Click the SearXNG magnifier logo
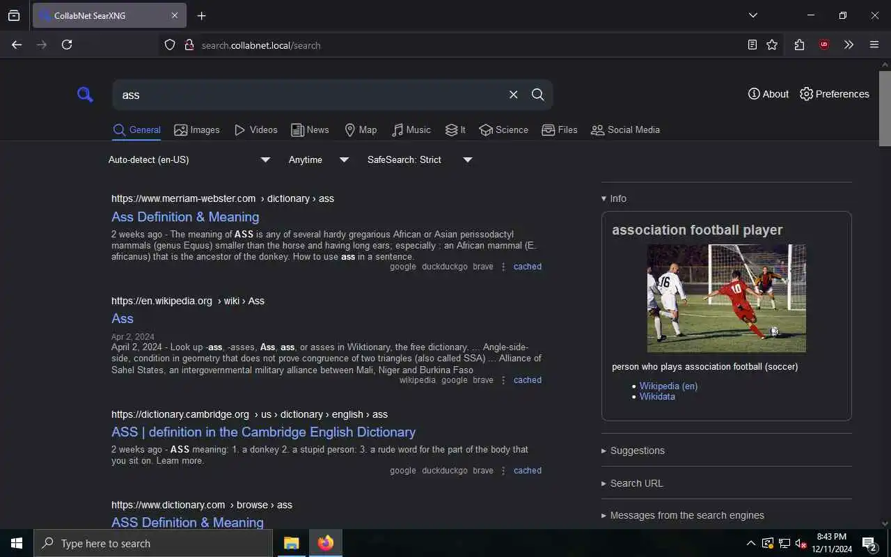Screen dimensions: 891x557 tap(85, 95)
